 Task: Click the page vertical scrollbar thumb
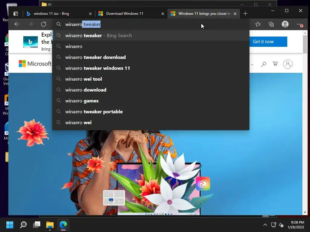pos(305,44)
